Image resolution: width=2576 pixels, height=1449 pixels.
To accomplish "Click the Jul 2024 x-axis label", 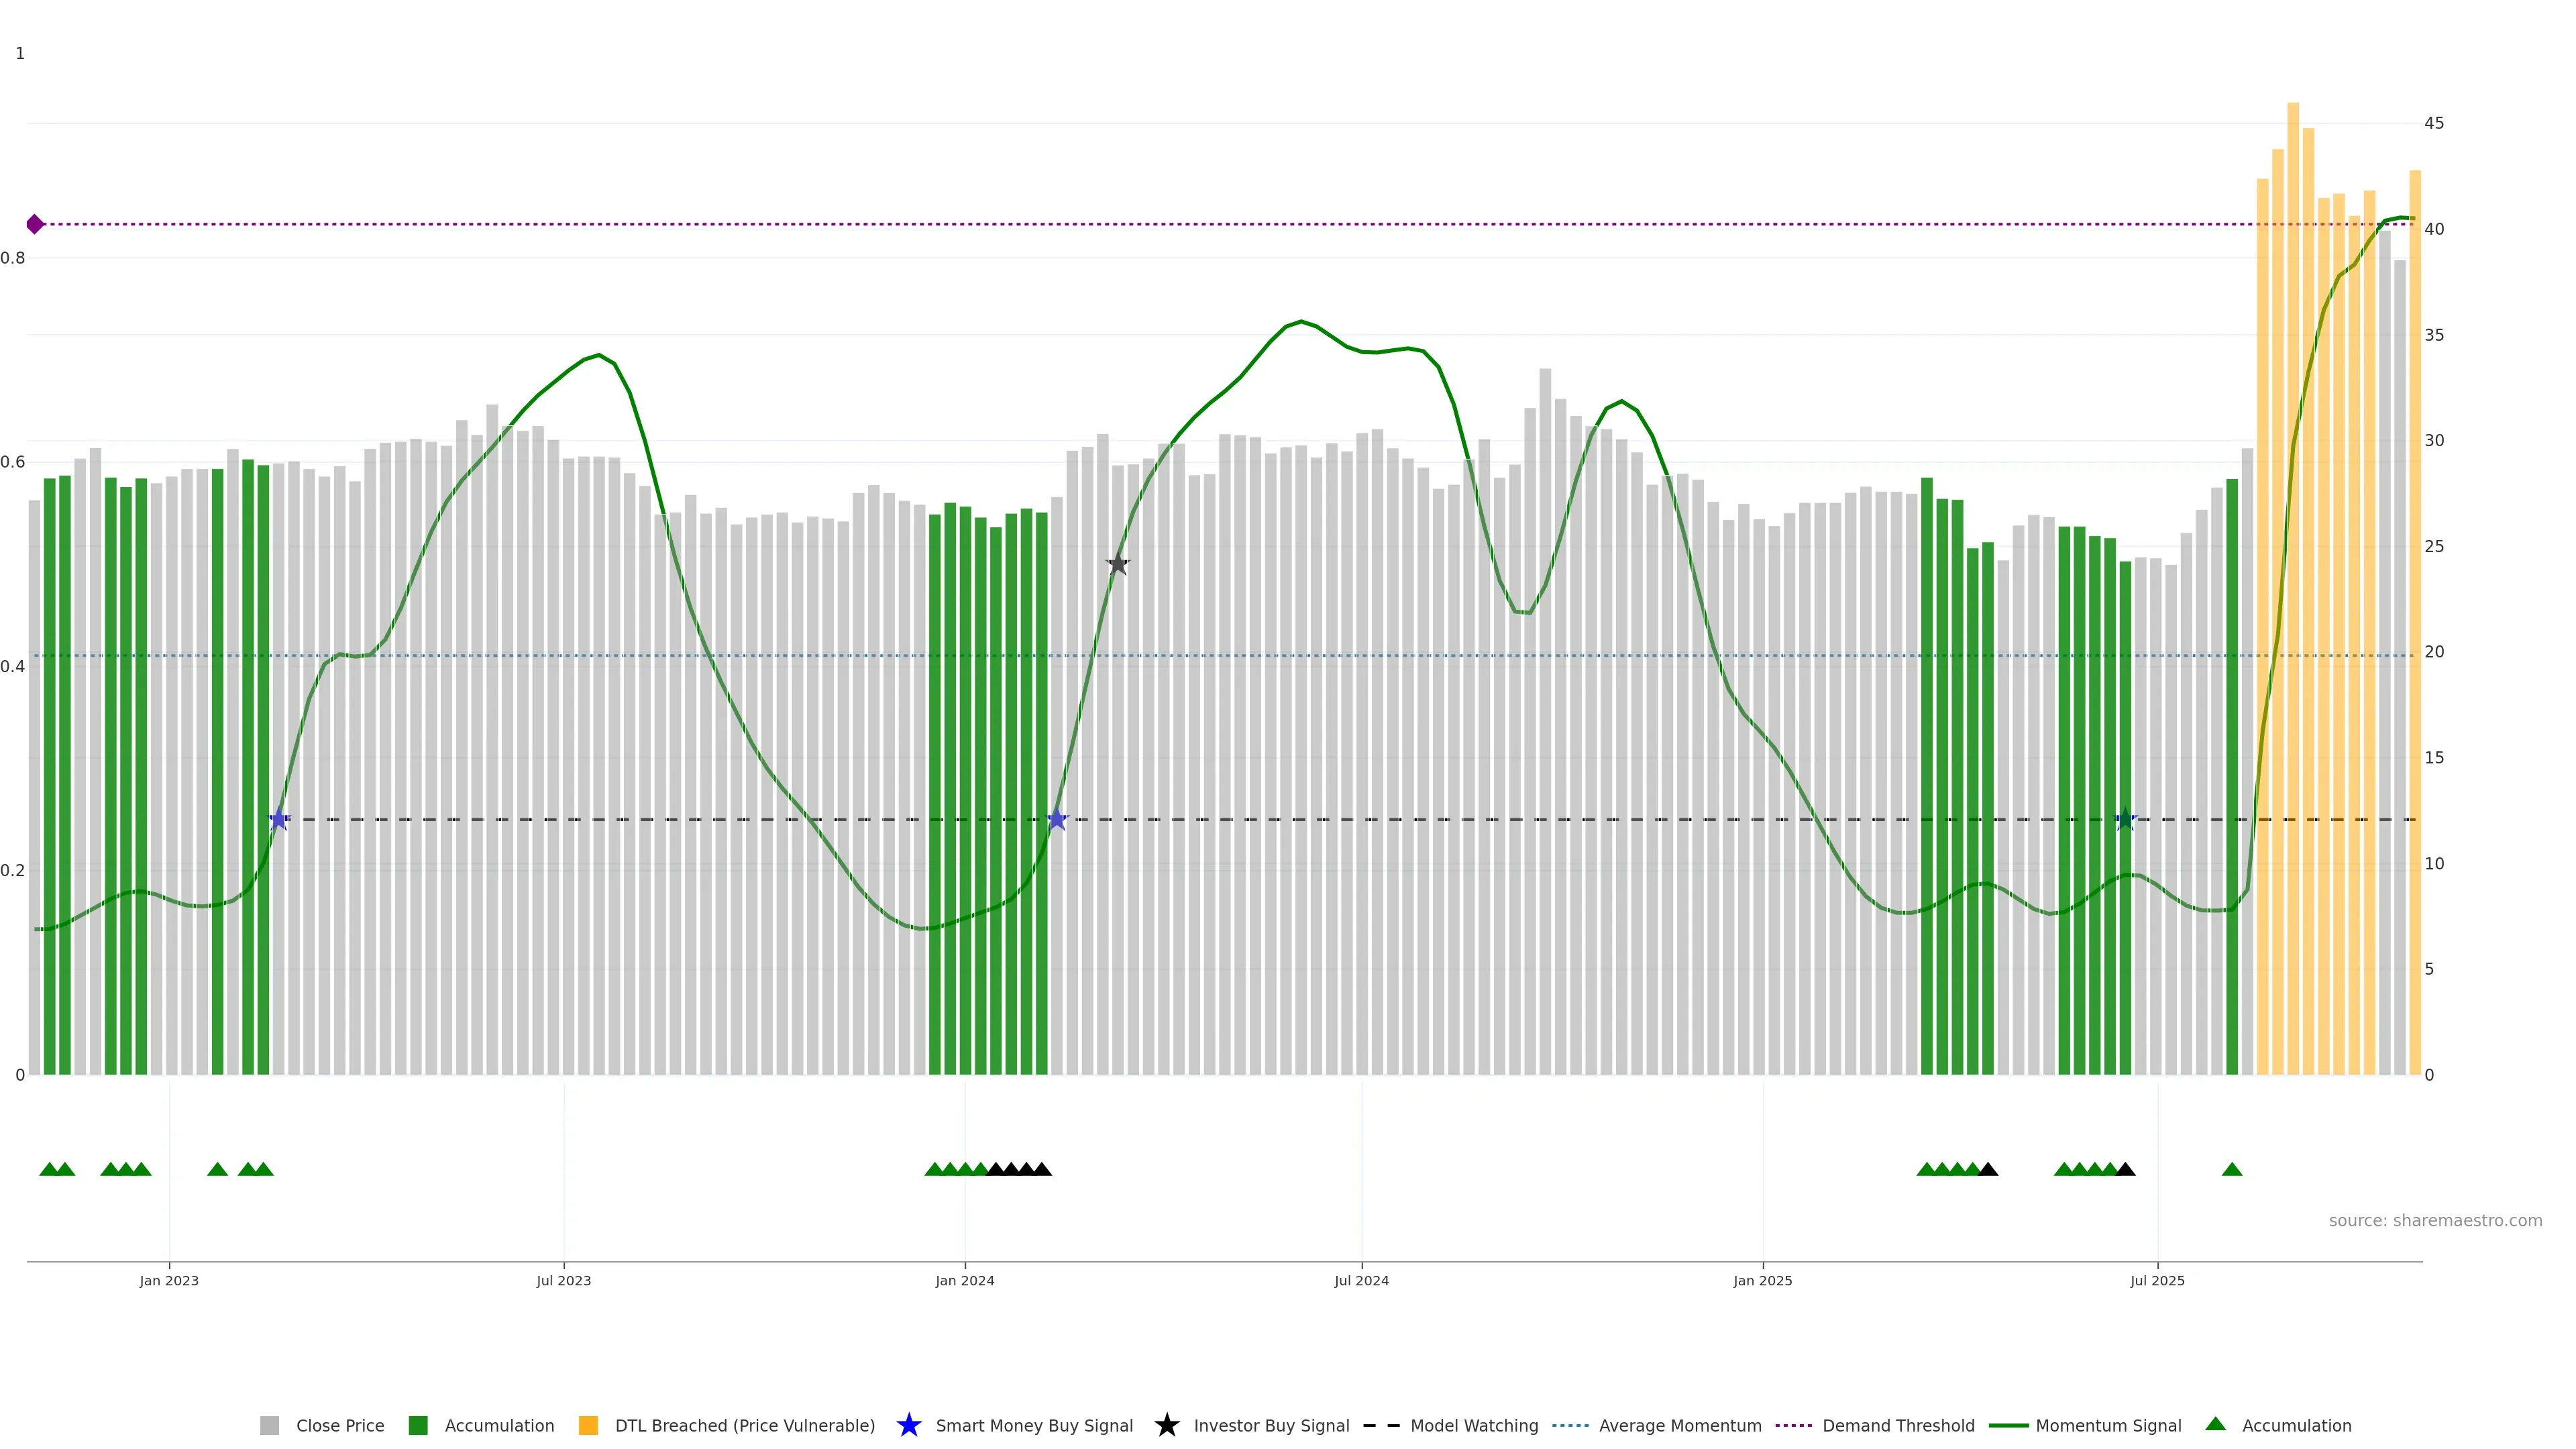I will tap(1361, 1280).
